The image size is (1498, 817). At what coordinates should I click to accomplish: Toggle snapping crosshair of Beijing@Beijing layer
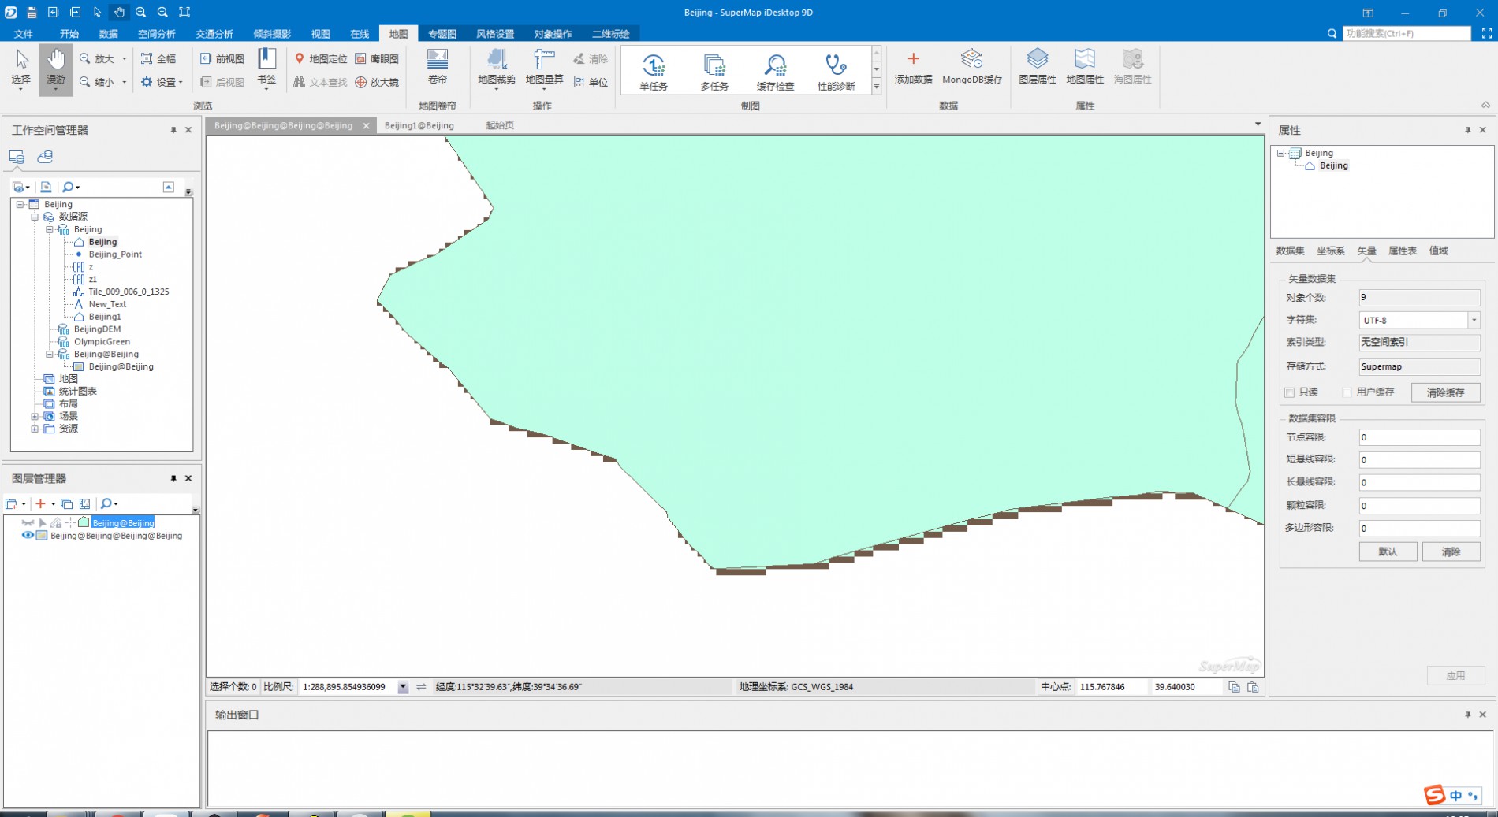[70, 522]
